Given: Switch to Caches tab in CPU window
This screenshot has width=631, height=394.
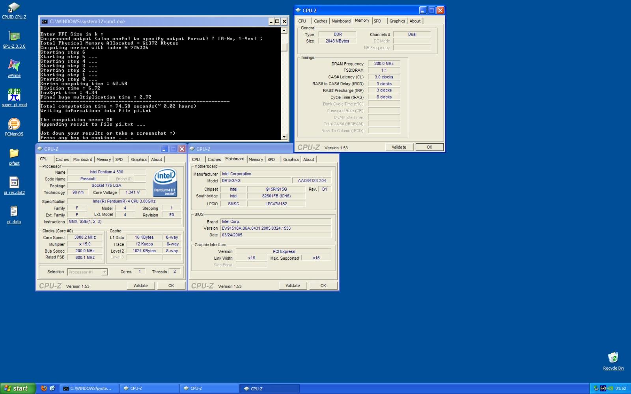Looking at the screenshot, I should coord(62,160).
